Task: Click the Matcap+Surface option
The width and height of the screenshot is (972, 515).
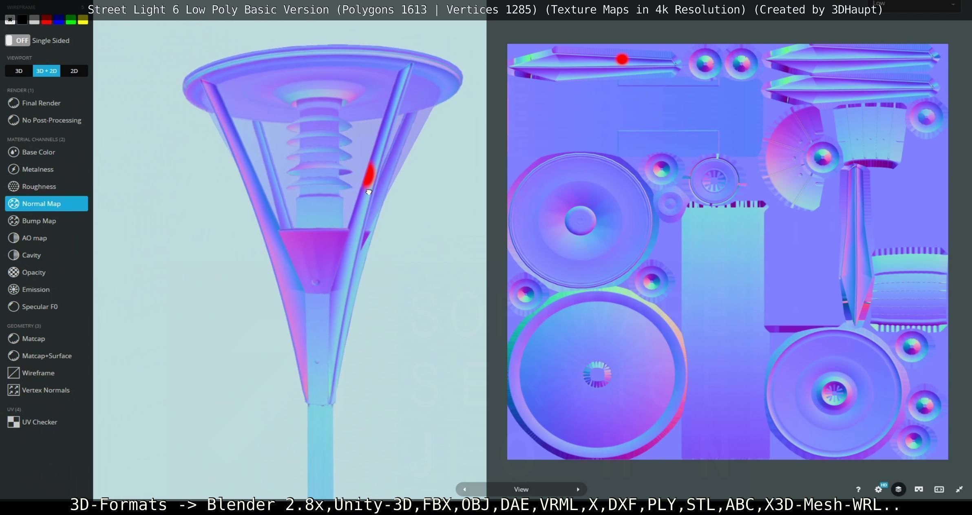Action: point(46,356)
